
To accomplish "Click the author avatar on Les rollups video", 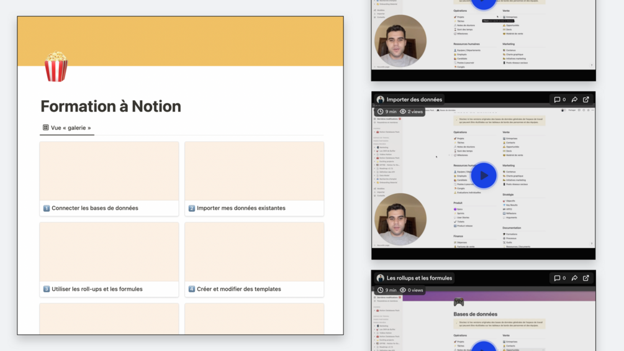I will [x=381, y=278].
